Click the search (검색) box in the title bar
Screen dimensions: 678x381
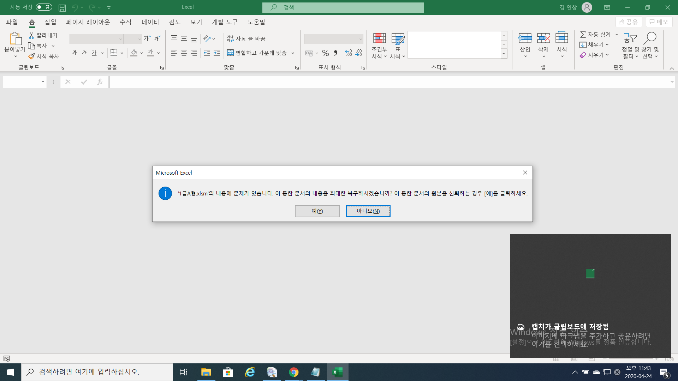pyautogui.click(x=343, y=7)
